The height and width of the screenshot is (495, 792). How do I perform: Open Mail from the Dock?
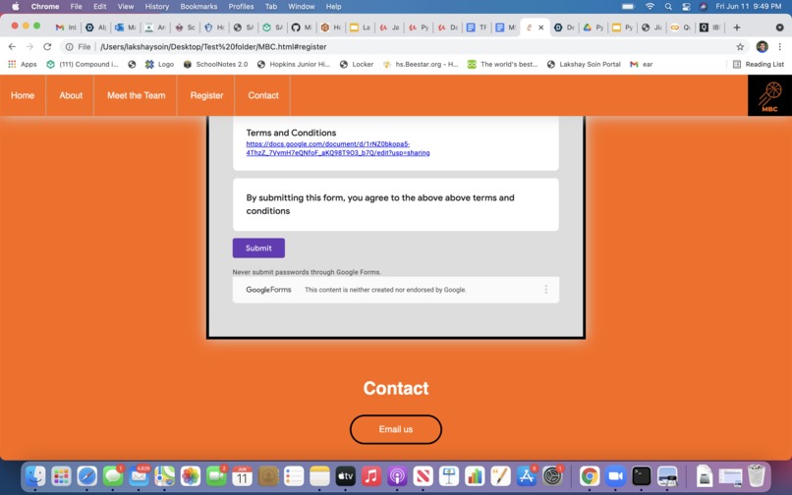139,475
